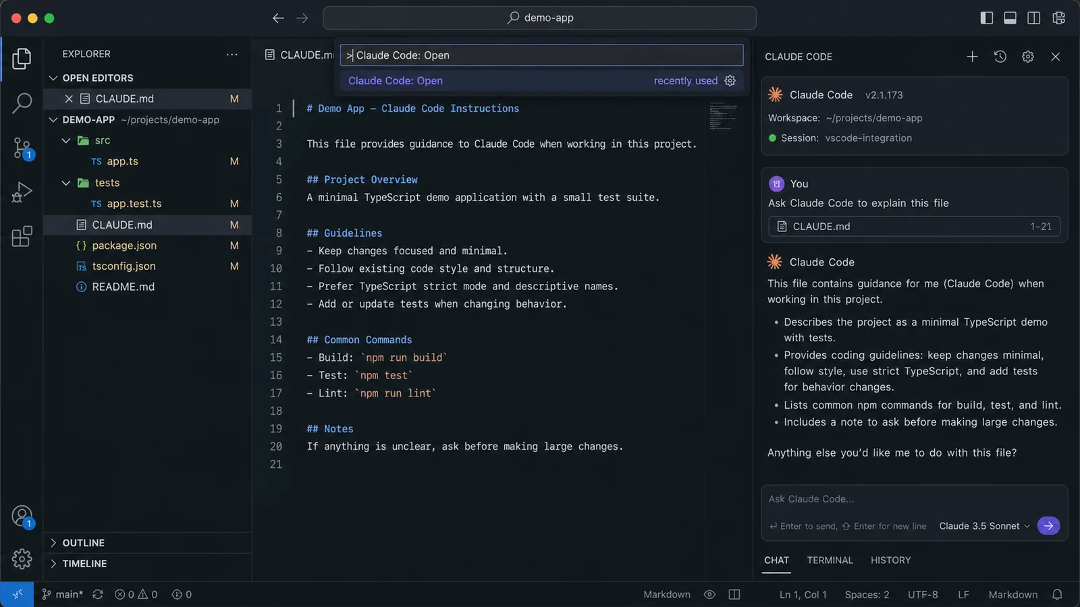Switch to the TERMINAL tab
Screen dimensions: 1080x607
pyautogui.click(x=830, y=560)
